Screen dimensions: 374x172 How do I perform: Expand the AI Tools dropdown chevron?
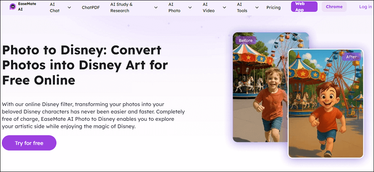tap(257, 8)
